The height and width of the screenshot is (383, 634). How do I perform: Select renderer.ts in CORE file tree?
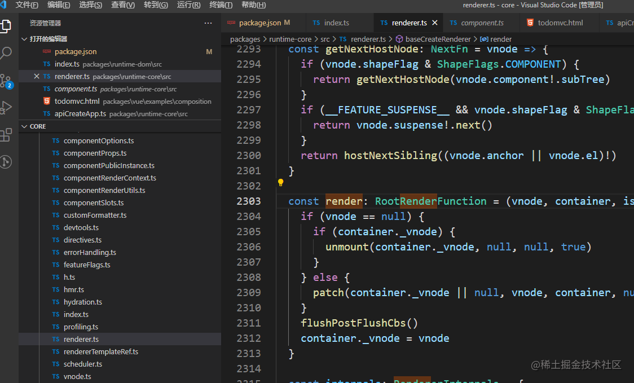pyautogui.click(x=120, y=339)
